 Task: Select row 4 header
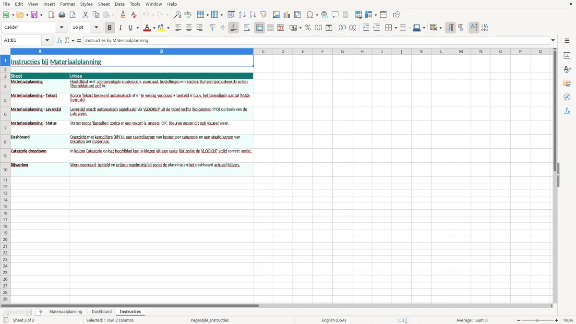pyautogui.click(x=5, y=86)
